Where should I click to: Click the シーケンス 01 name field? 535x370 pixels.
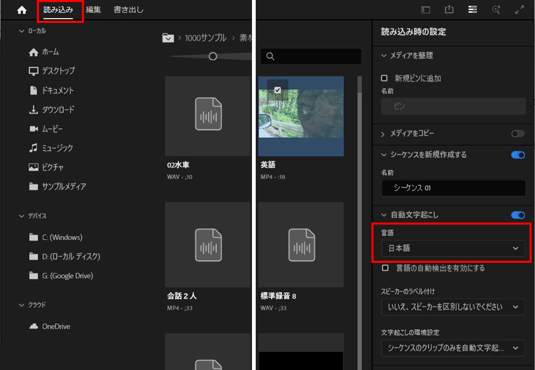(x=453, y=188)
